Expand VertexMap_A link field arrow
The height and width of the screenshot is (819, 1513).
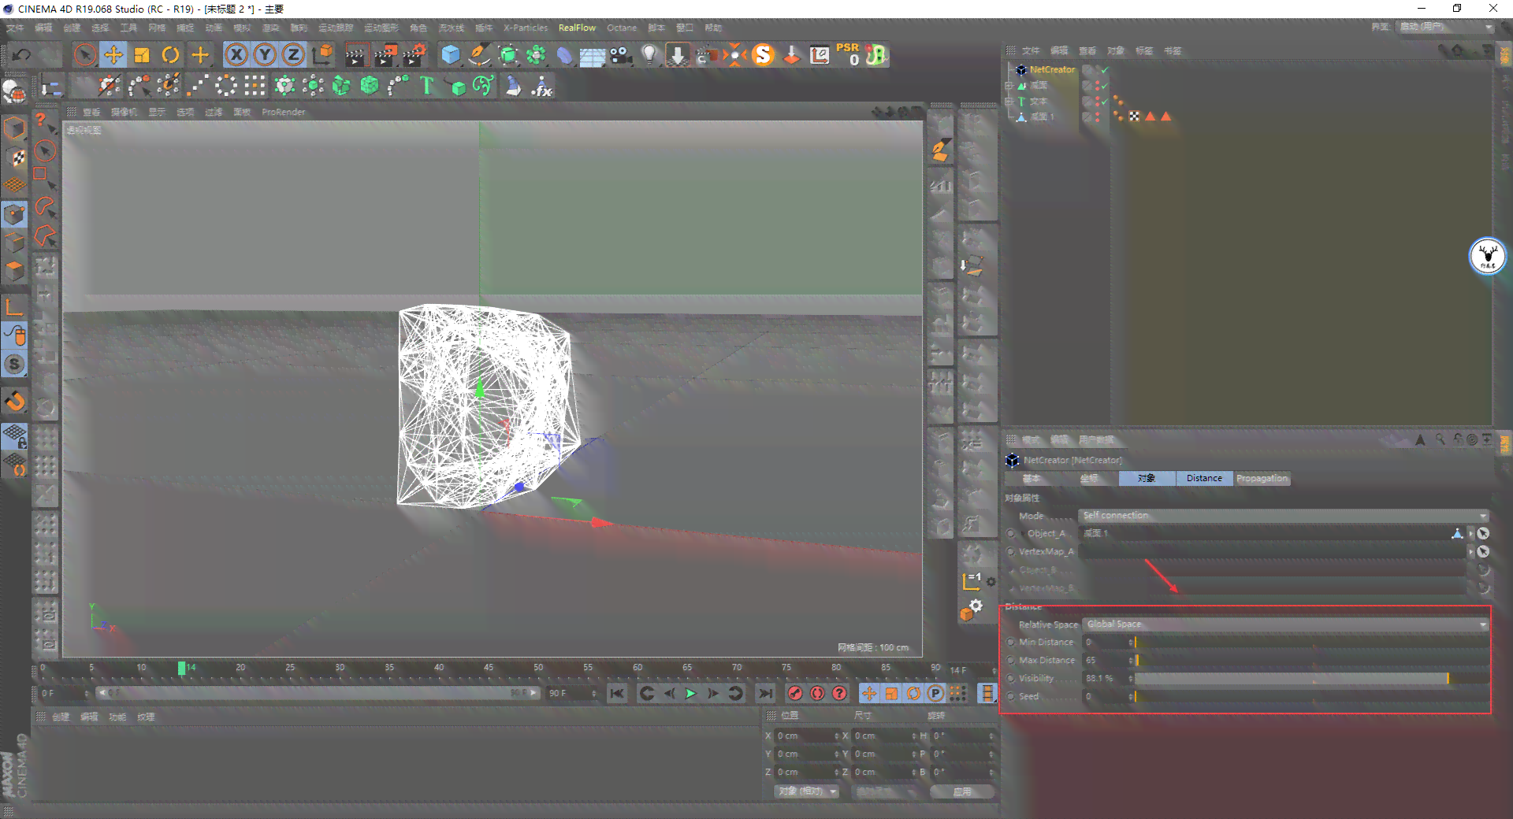point(1470,551)
